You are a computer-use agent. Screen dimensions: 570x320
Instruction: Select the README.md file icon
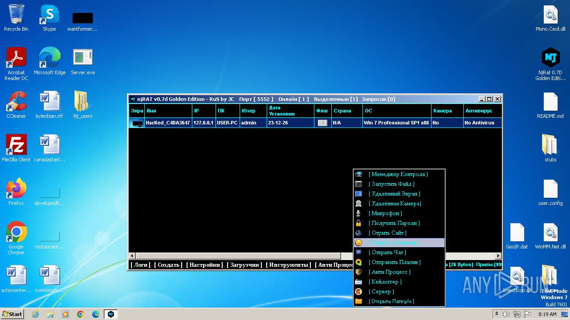[550, 105]
